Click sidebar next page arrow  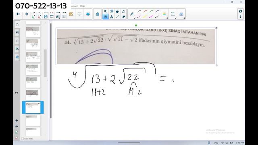tap(17, 126)
